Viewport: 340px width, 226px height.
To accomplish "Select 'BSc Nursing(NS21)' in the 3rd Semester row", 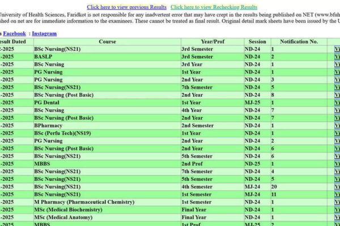I will [107, 49].
